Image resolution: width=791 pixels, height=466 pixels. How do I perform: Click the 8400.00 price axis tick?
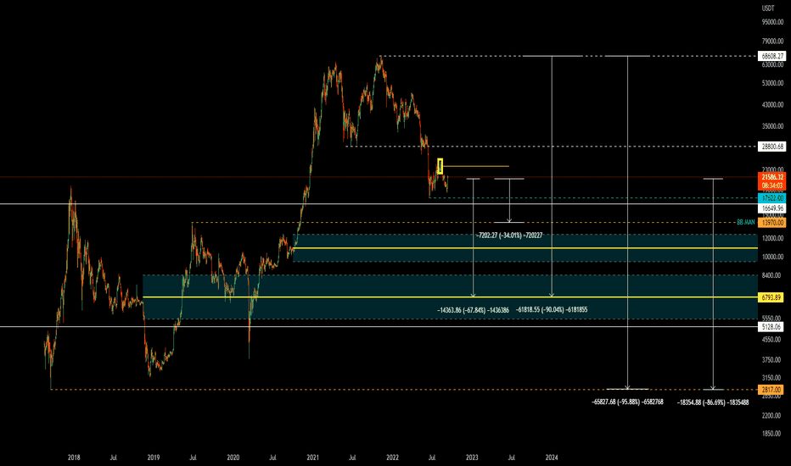(772, 275)
